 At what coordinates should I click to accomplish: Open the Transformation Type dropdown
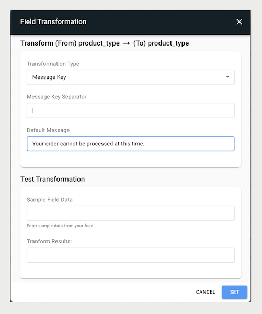[x=131, y=77]
